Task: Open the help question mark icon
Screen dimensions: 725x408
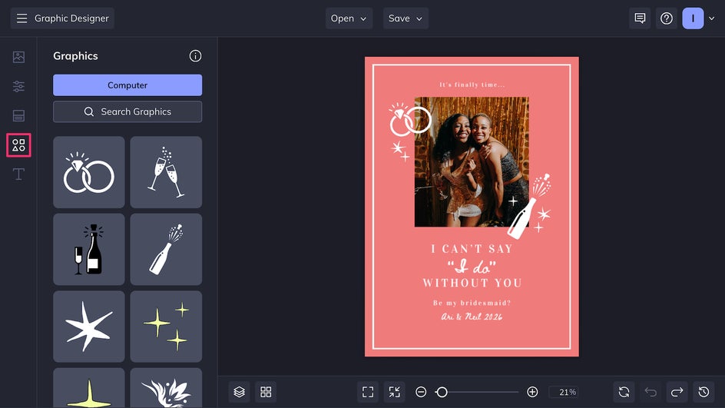Action: 667,18
